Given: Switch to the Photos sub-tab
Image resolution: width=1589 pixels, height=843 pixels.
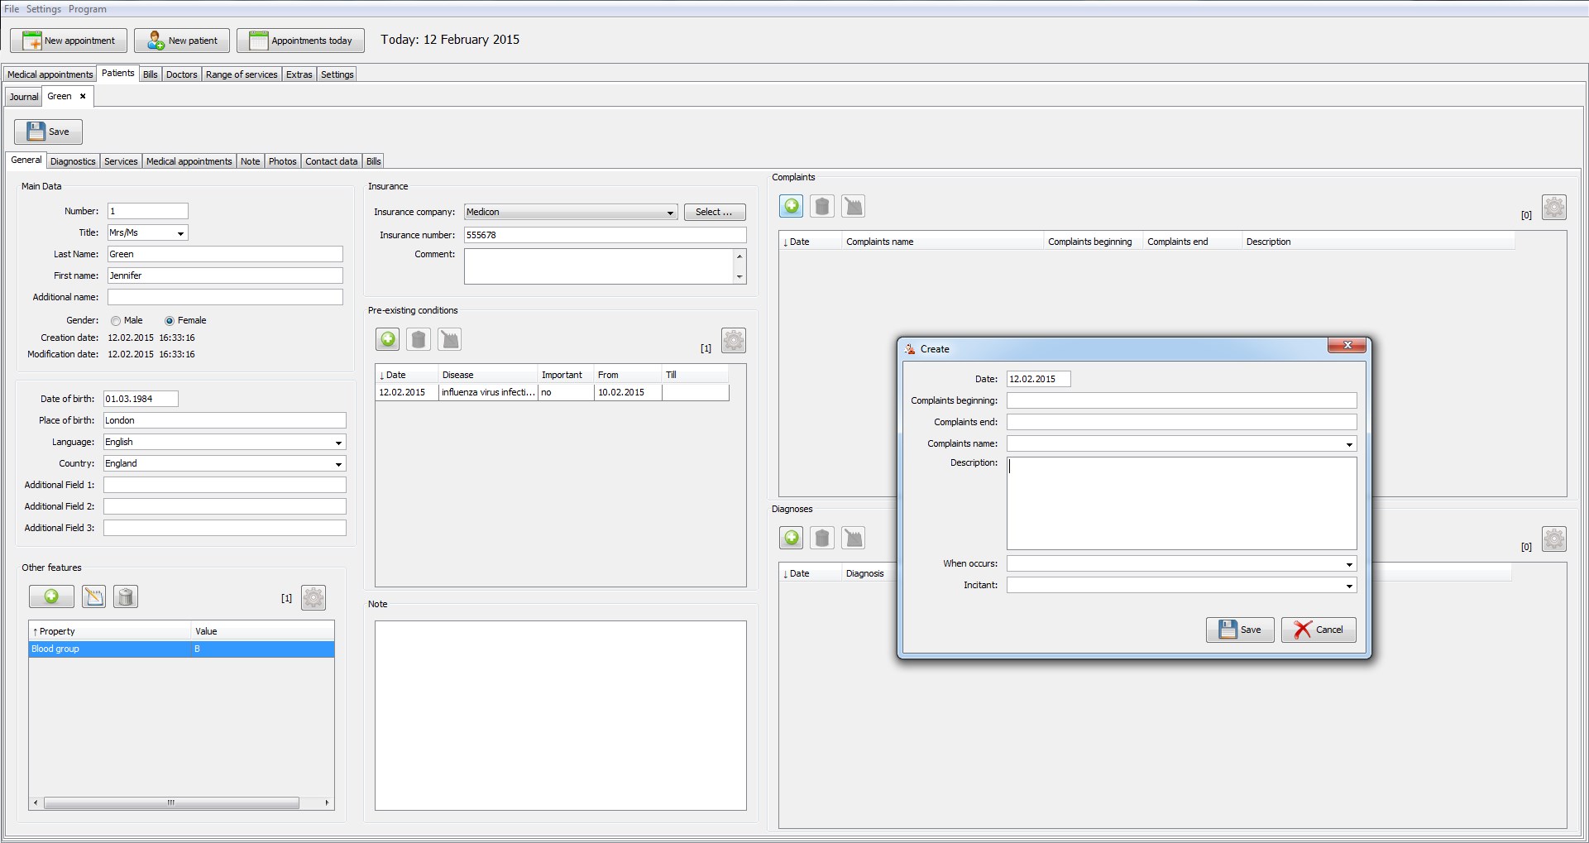Looking at the screenshot, I should point(282,161).
